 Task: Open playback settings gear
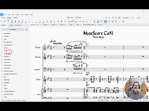[x=119, y=18]
